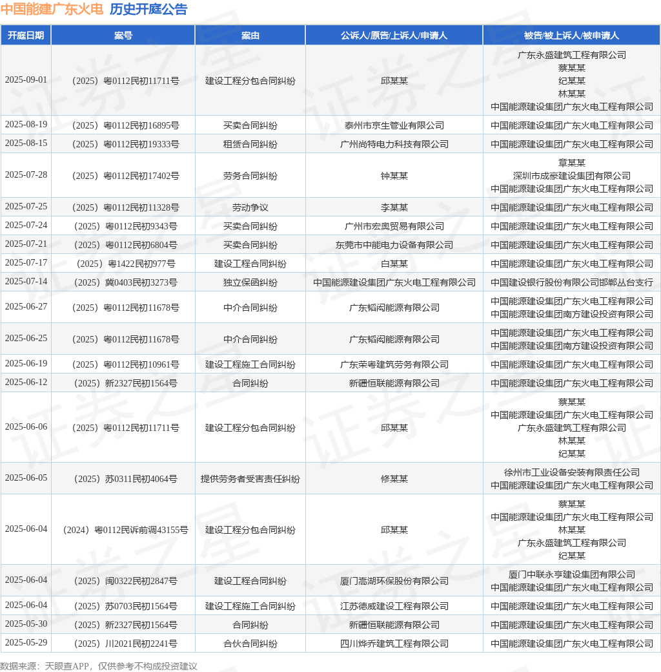This screenshot has height=672, width=661.
Task: Click plaintiff 东莞市中能电力设备有限公司
Action: [x=394, y=245]
